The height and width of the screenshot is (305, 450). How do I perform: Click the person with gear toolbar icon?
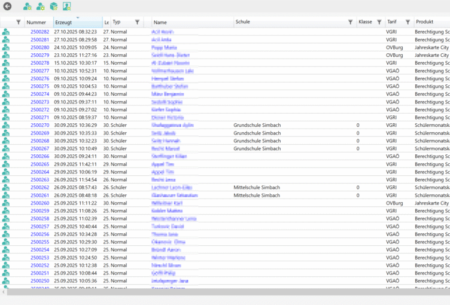pos(41,7)
